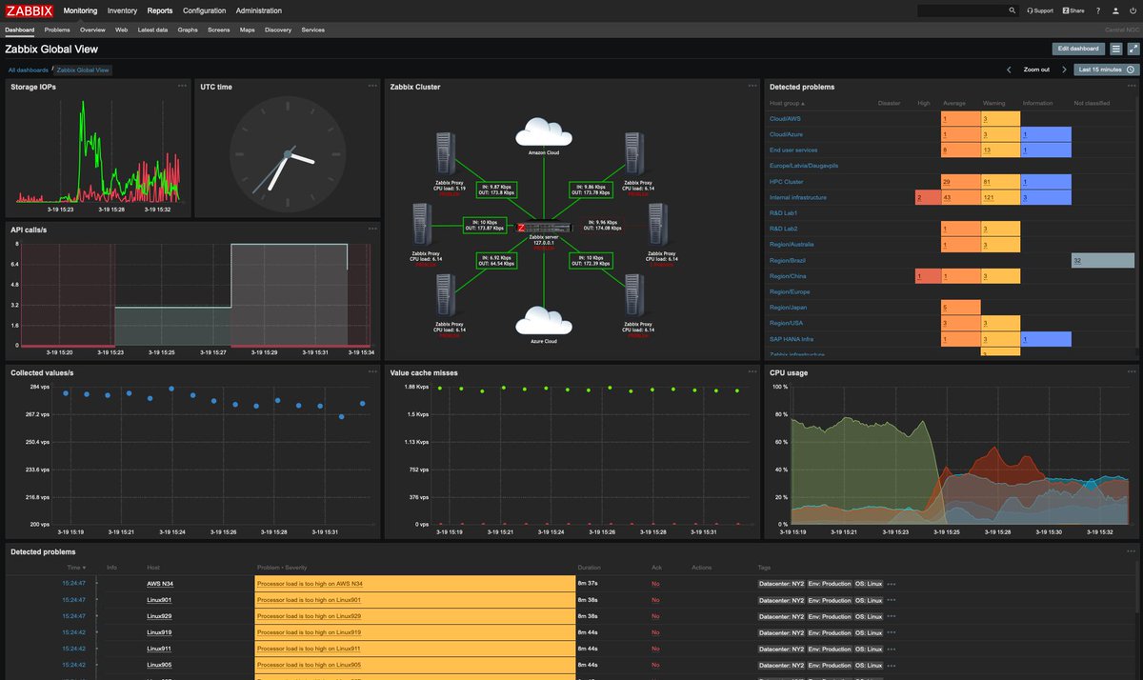Viewport: 1143px width, 680px height.
Task: Click the Zoom out button
Action: [x=1036, y=70]
